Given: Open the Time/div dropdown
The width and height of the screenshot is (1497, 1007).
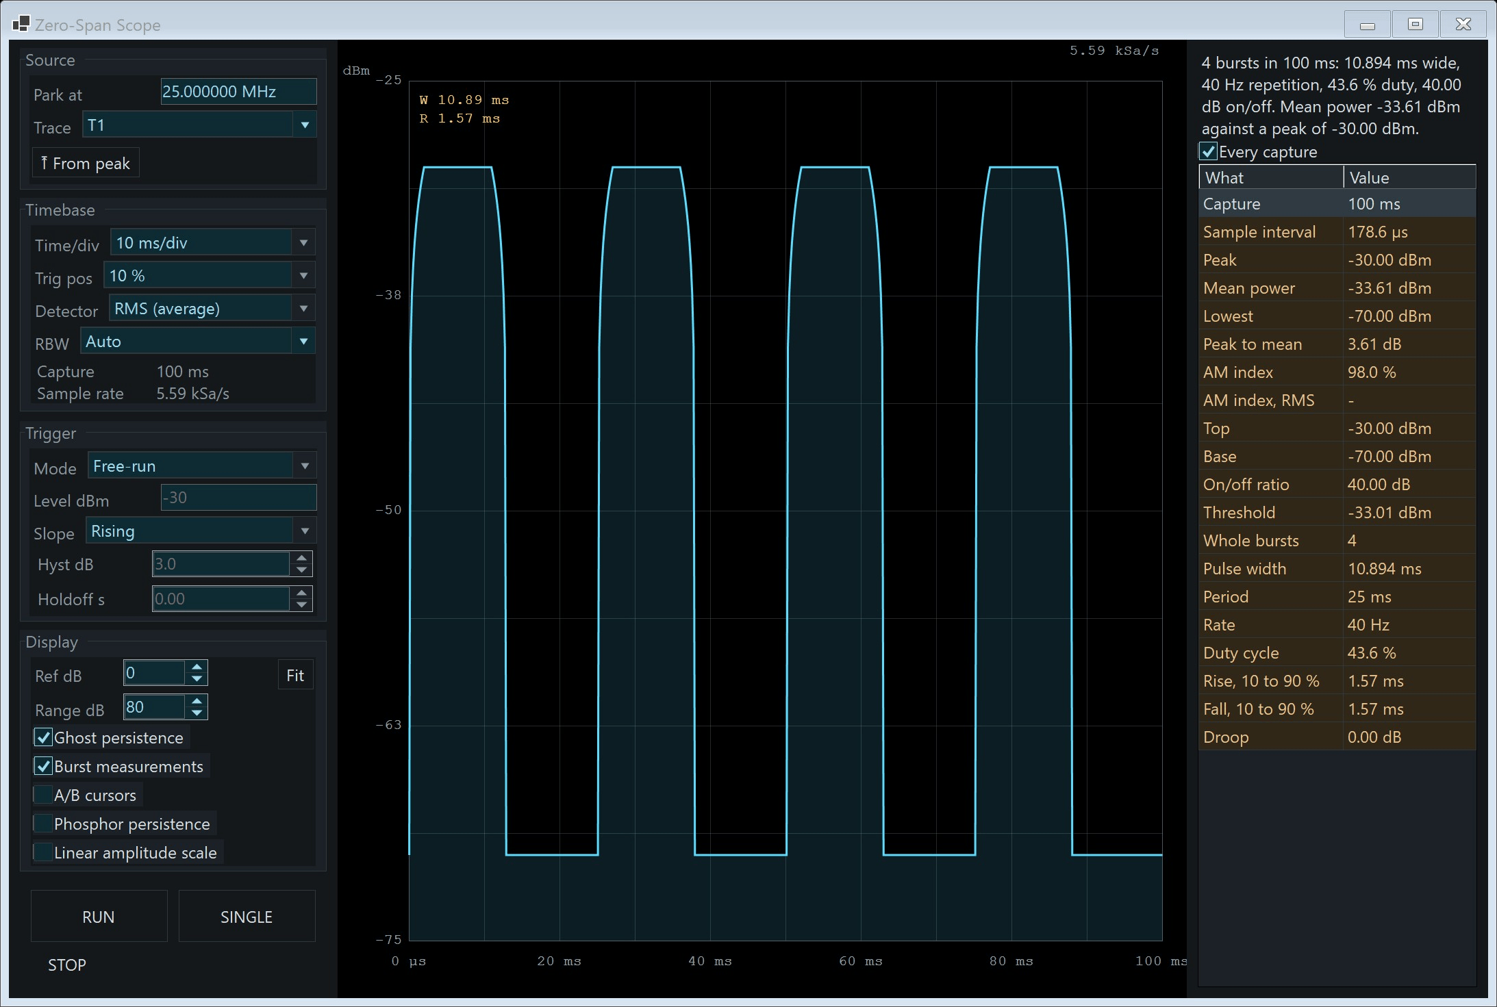Looking at the screenshot, I should pyautogui.click(x=212, y=243).
